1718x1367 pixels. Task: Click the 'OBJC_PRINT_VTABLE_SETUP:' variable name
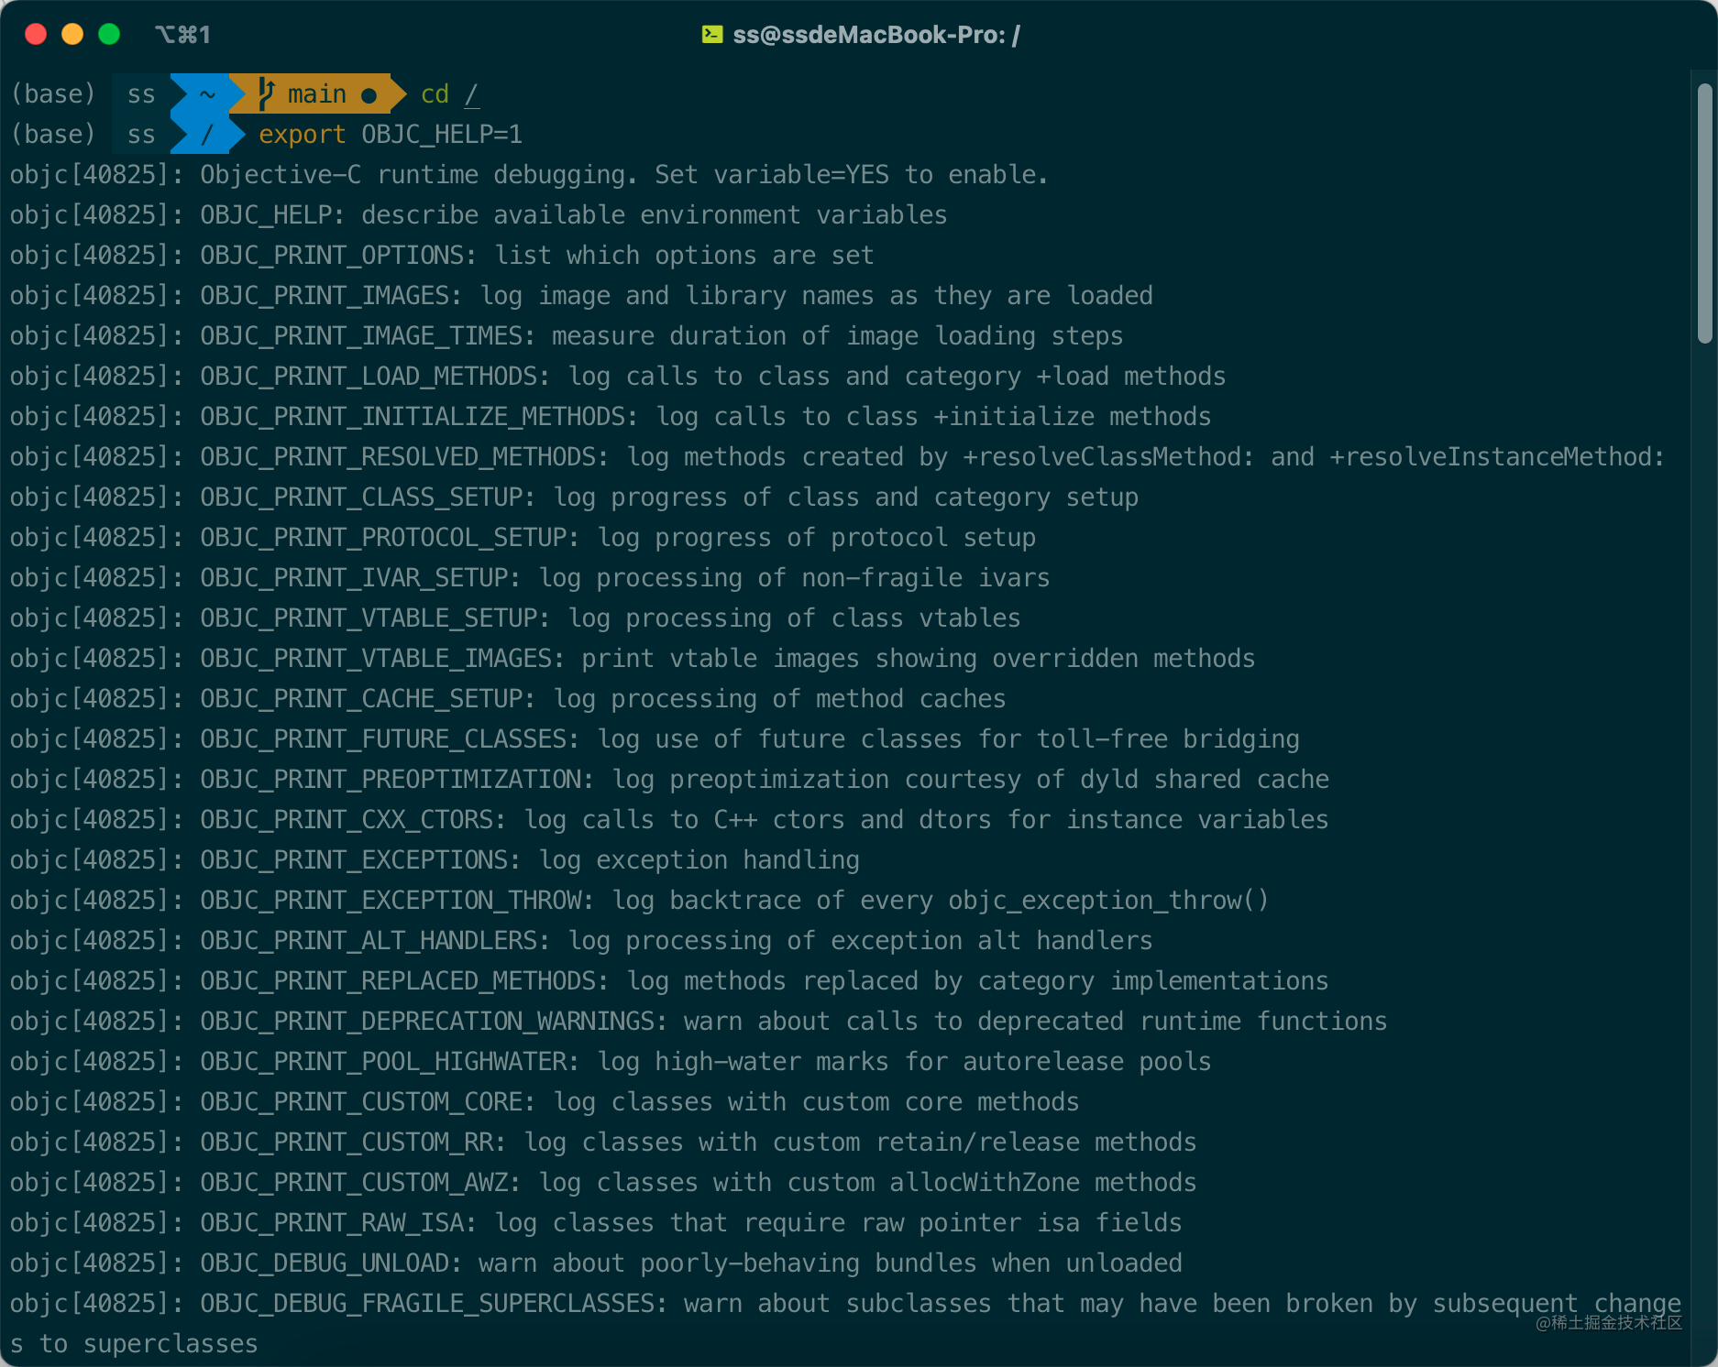coord(375,618)
